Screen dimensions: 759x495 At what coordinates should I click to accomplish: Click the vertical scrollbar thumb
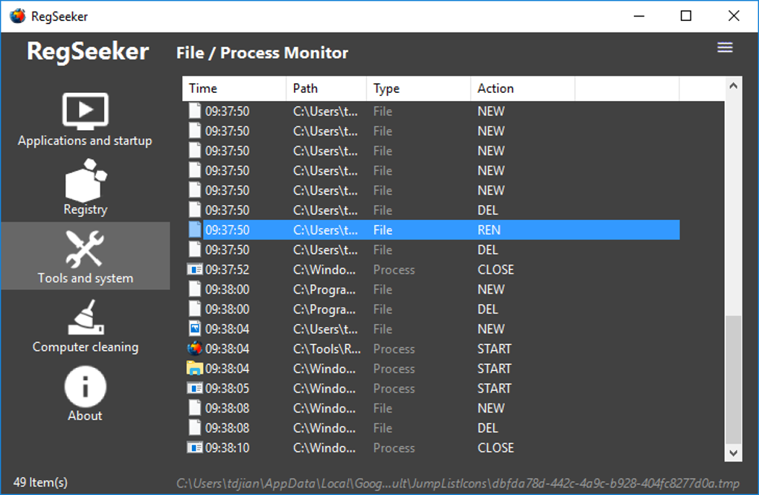[734, 380]
